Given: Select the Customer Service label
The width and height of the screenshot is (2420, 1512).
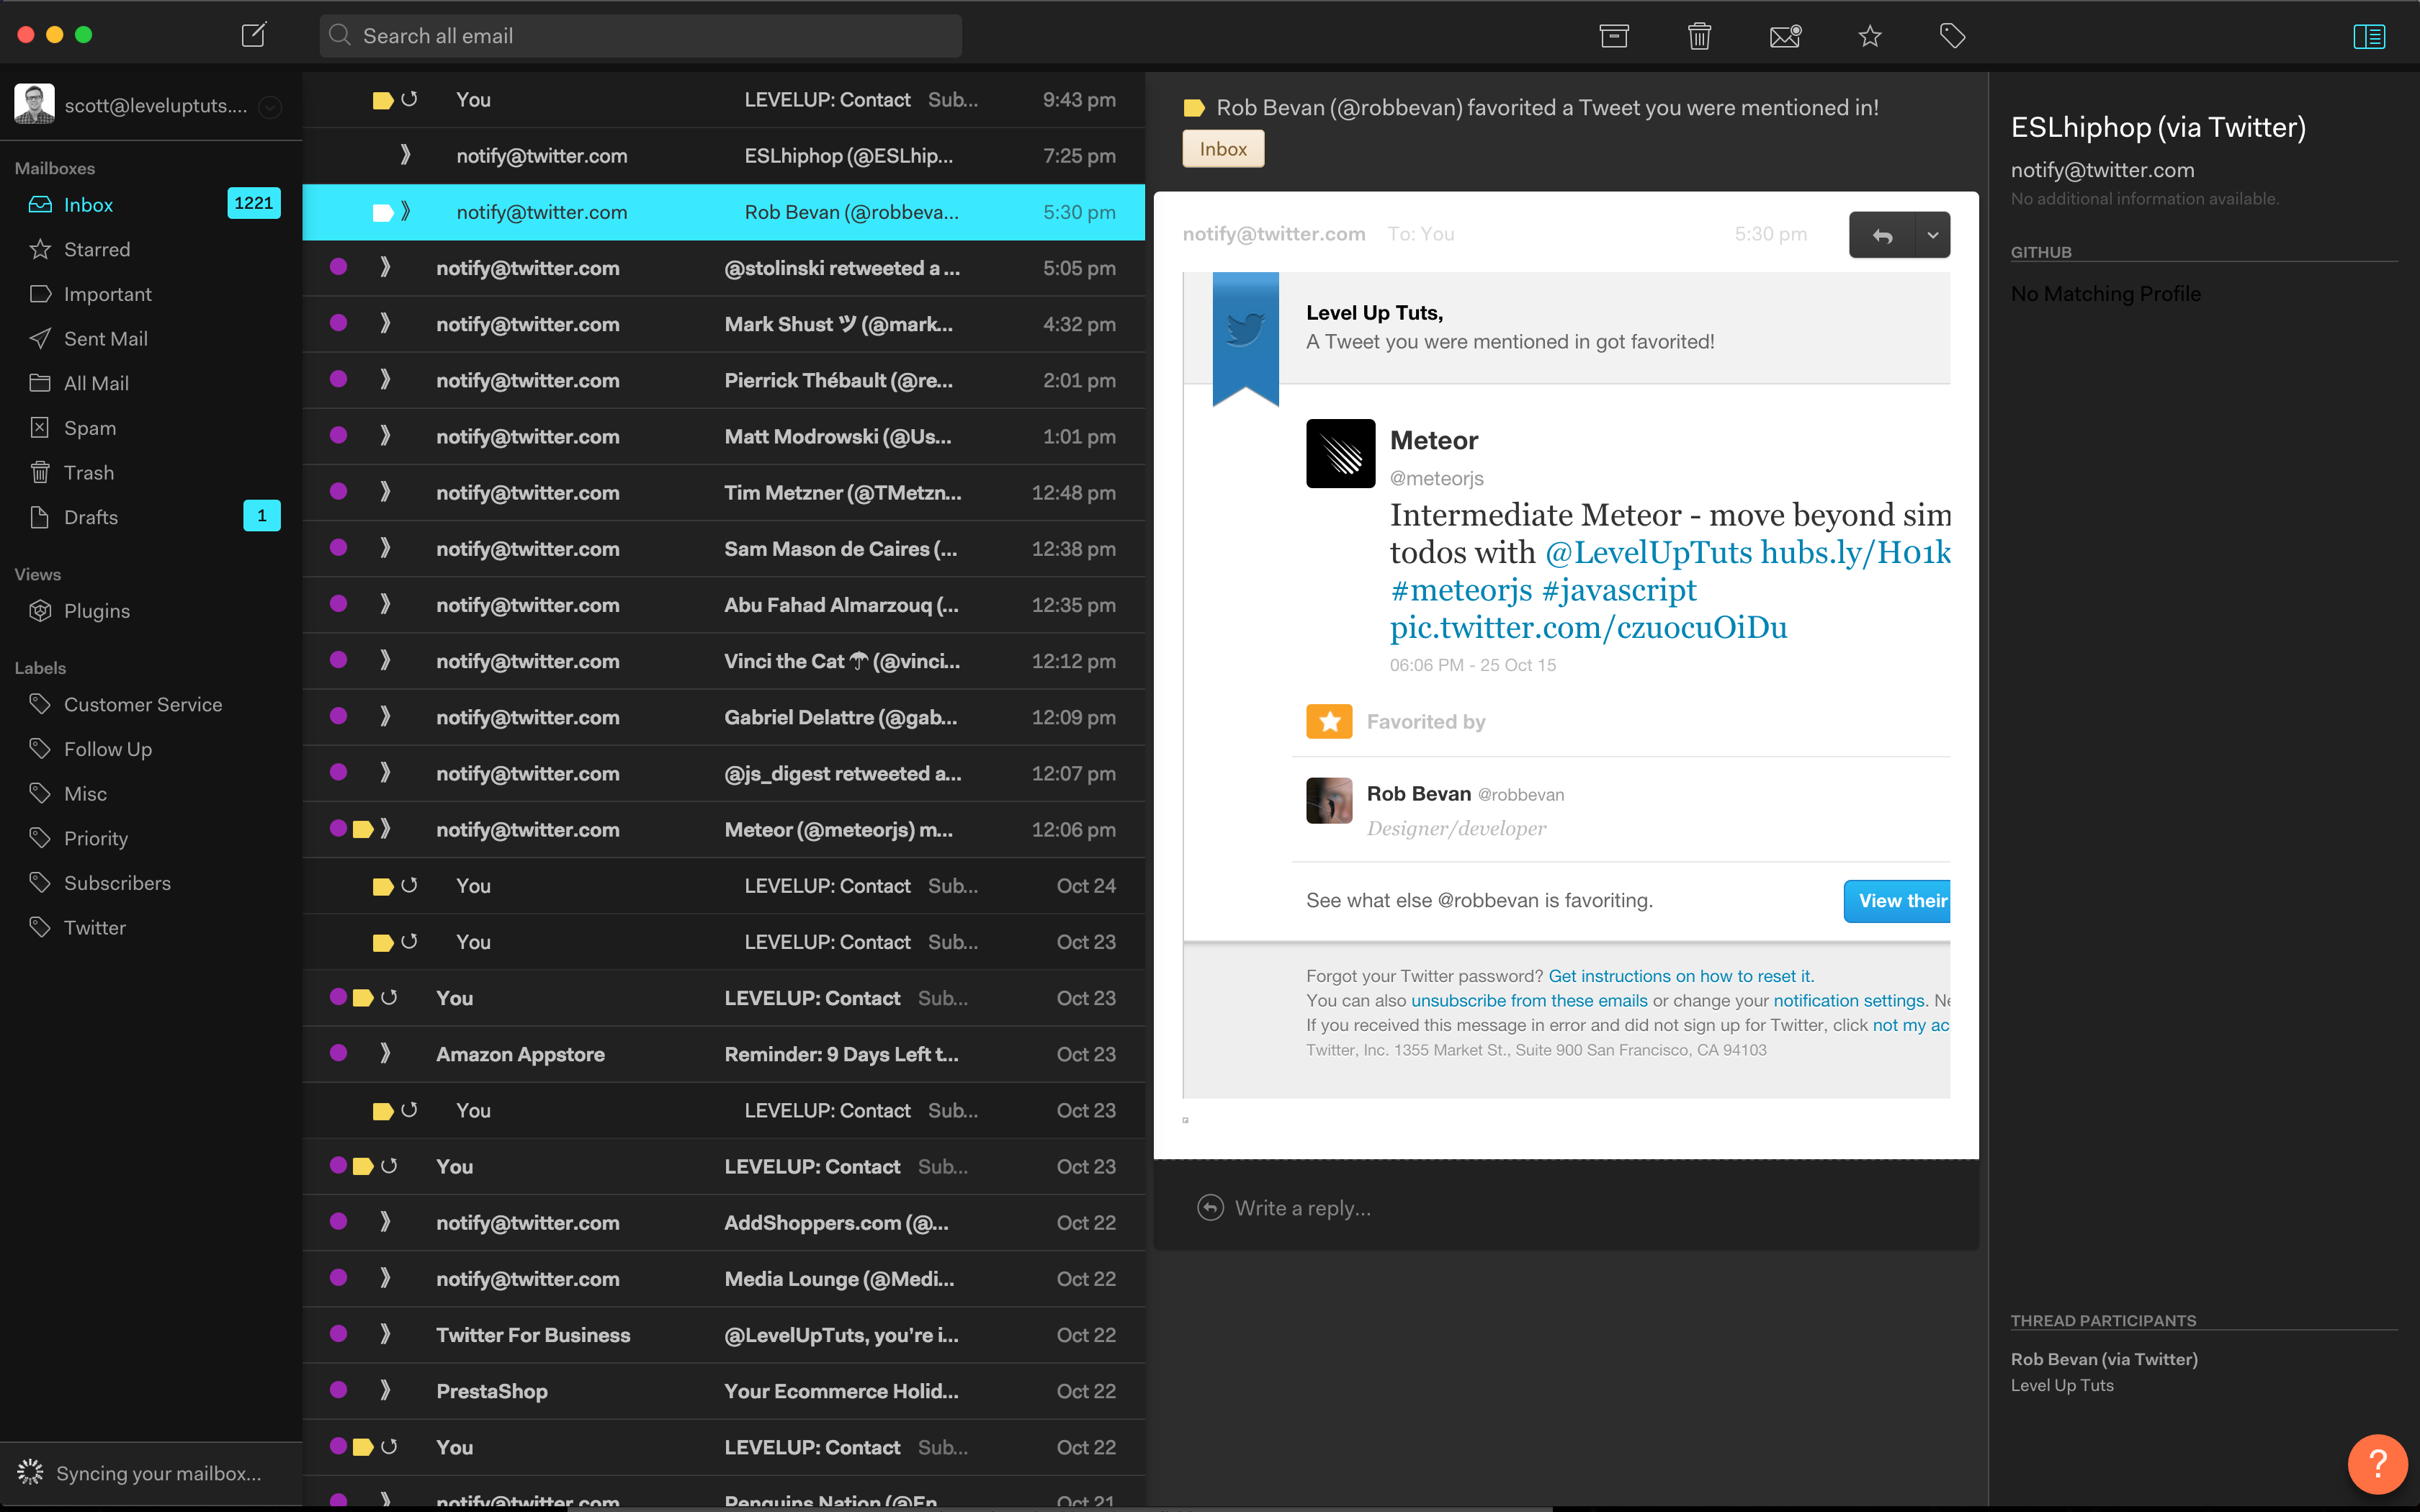Looking at the screenshot, I should click(x=142, y=704).
